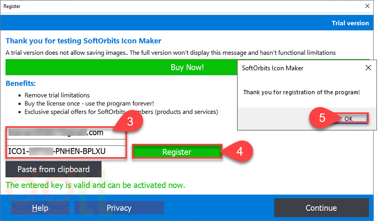
Task: Click the 'entered key is valid' status message
Action: [95, 185]
